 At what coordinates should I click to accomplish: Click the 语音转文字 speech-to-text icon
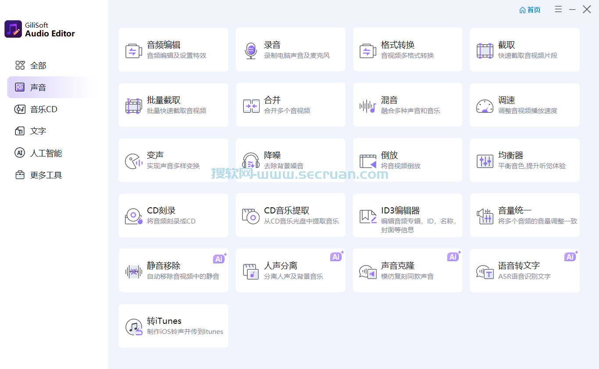(485, 272)
